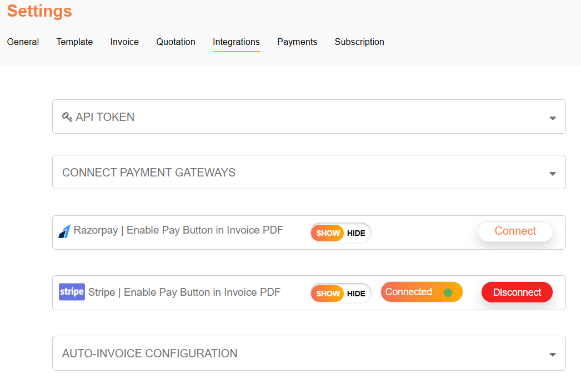Switch to the General tab
581x374 pixels.
(23, 42)
